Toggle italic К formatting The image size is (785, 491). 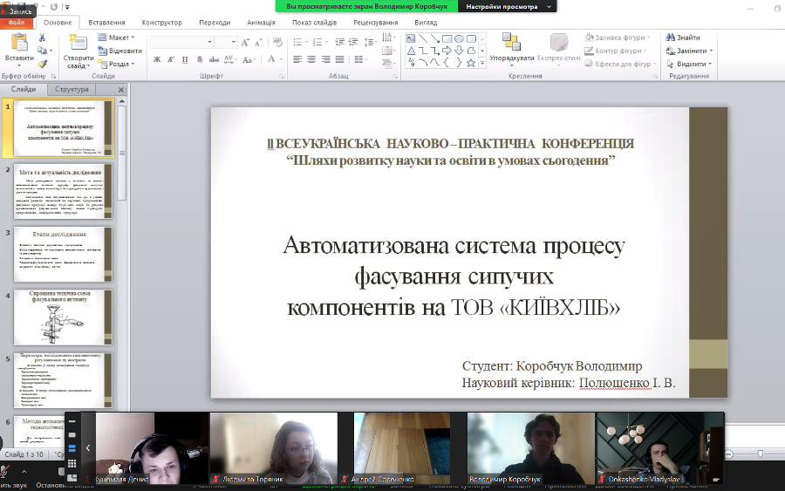[171, 59]
